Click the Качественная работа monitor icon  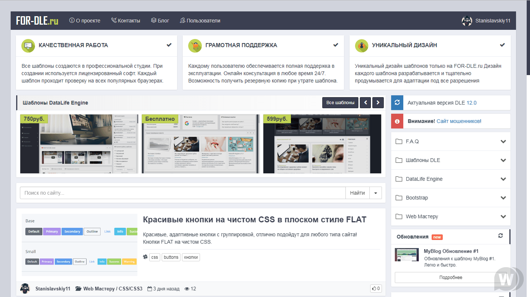(28, 46)
